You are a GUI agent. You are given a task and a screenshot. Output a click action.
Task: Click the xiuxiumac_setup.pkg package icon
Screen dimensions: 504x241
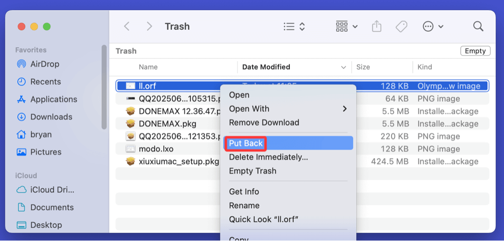(131, 162)
